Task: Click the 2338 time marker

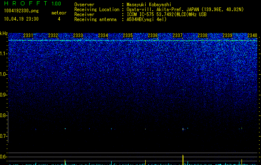Action: tap(202, 35)
